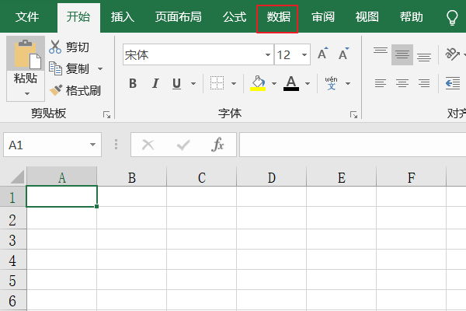The width and height of the screenshot is (466, 311).
Task: Decrease font size with smaller A icon
Action: pos(343,54)
